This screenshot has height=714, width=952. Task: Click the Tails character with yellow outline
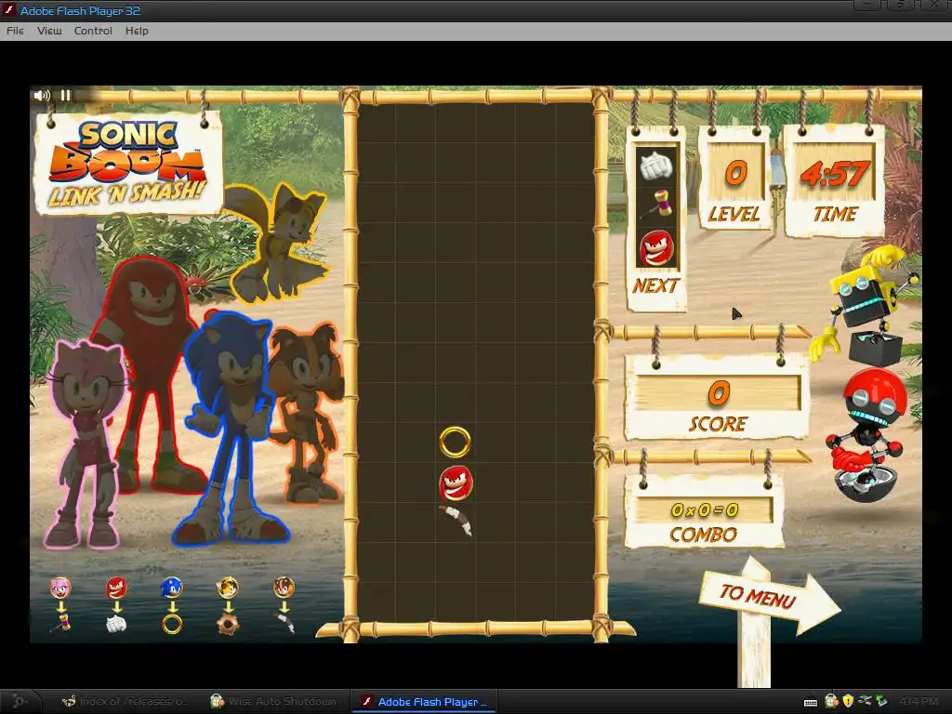[278, 243]
